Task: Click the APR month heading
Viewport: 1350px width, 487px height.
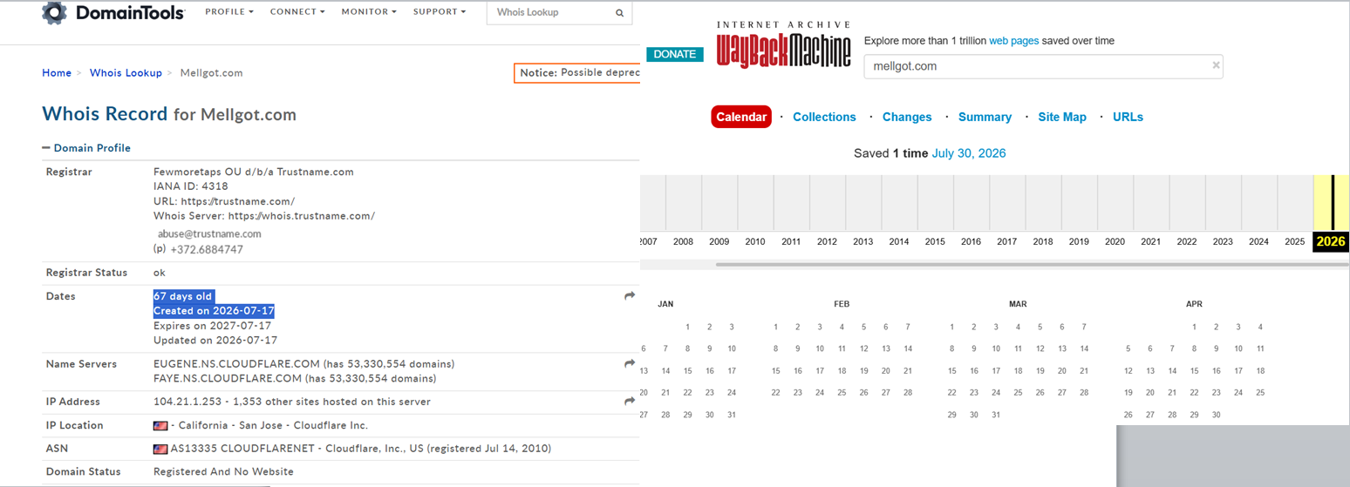Action: point(1194,304)
